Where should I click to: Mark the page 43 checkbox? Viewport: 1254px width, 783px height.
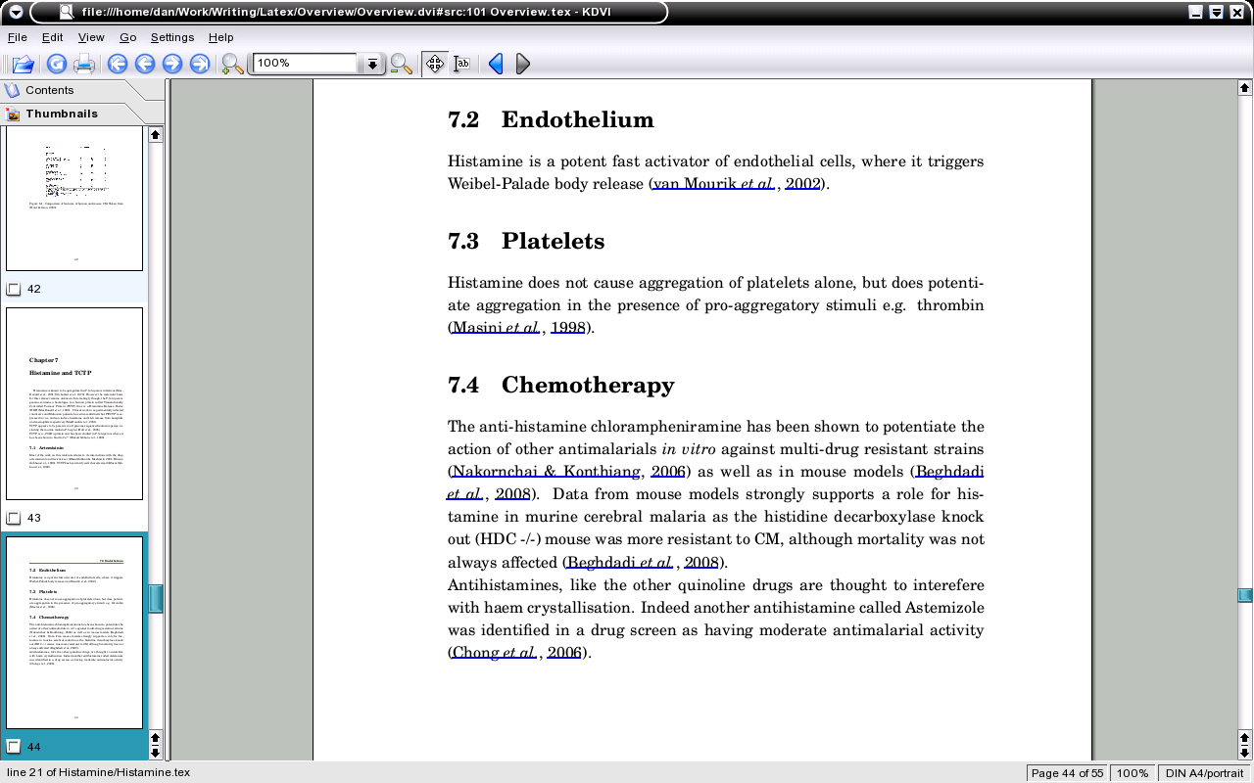14,518
